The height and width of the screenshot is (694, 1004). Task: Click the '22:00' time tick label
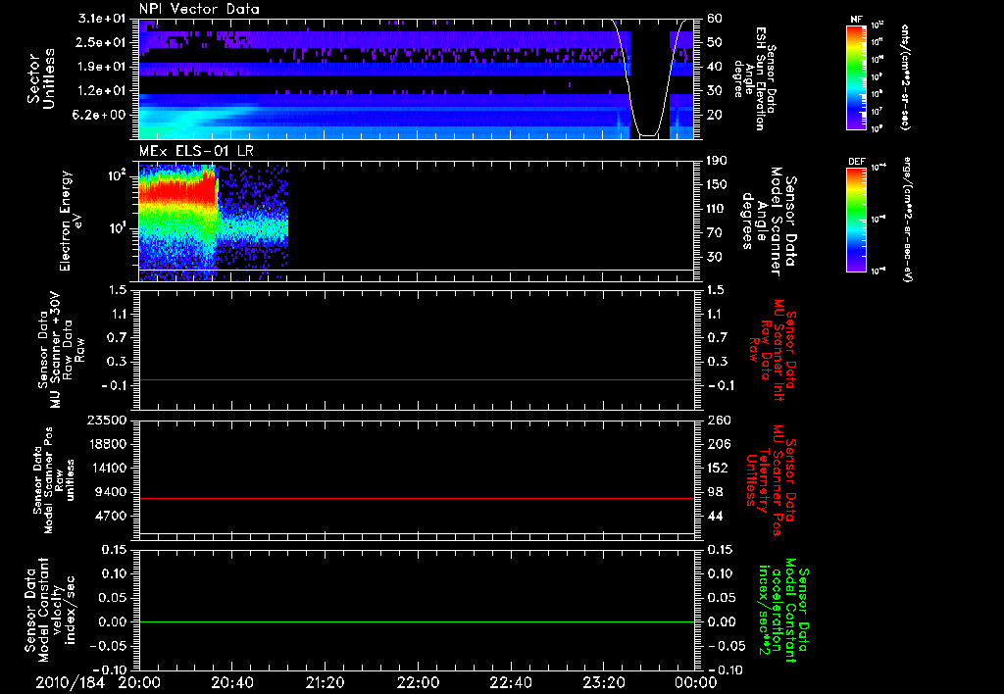pos(418,682)
